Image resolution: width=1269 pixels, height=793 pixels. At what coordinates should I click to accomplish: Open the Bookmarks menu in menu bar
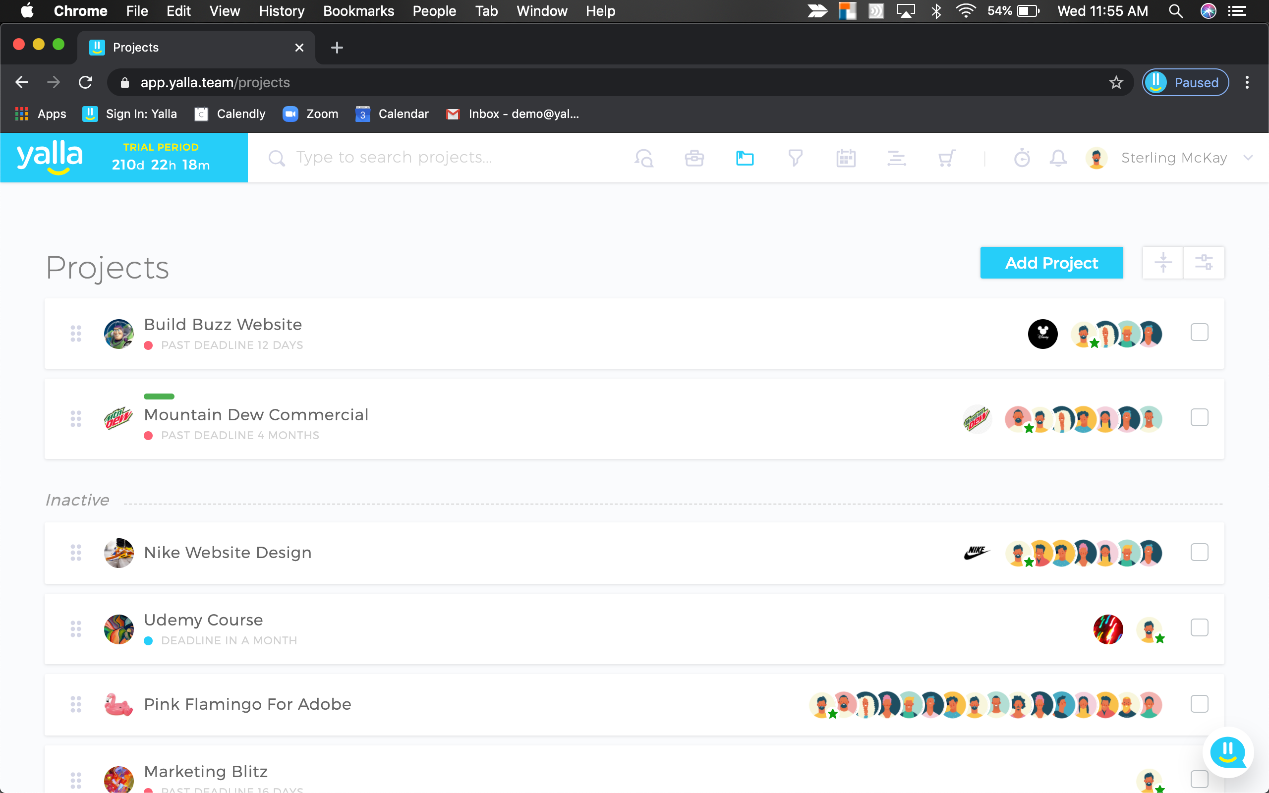[358, 11]
